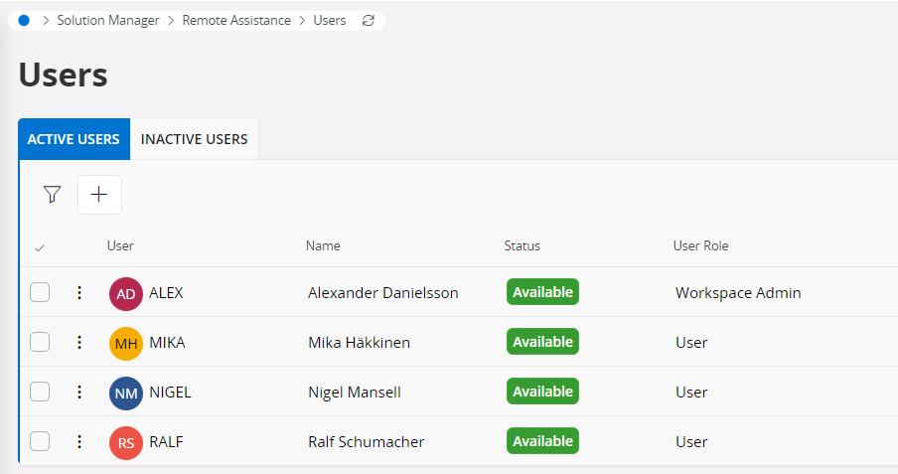Navigate to Remote Assistance breadcrumb link

coord(236,21)
